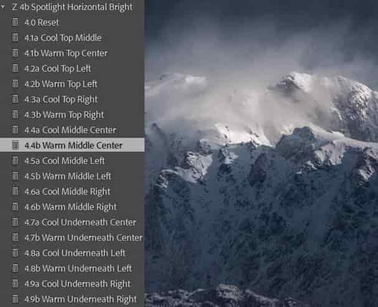Click preset icon beside 4.9b Warm Underneath Right
Viewport: 378px width, 307px height.
click(x=15, y=299)
